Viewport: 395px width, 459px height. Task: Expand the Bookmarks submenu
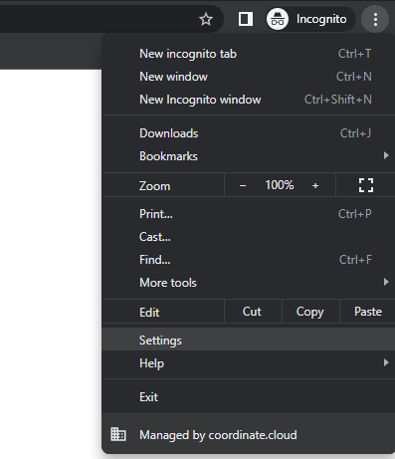click(249, 156)
